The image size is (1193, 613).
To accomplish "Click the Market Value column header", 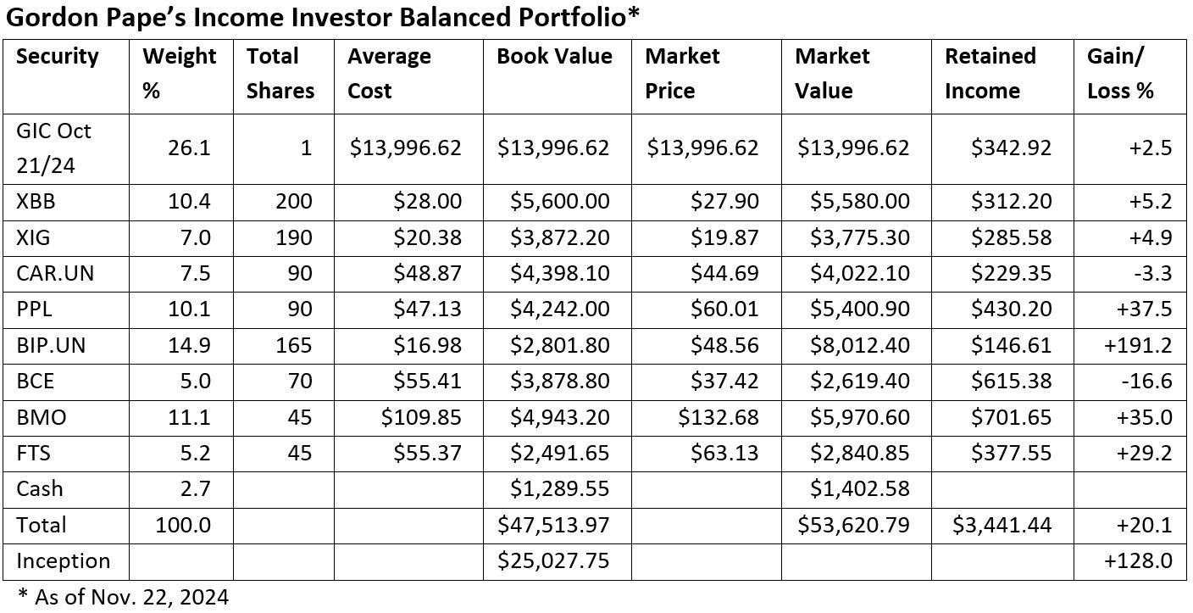I will click(832, 74).
